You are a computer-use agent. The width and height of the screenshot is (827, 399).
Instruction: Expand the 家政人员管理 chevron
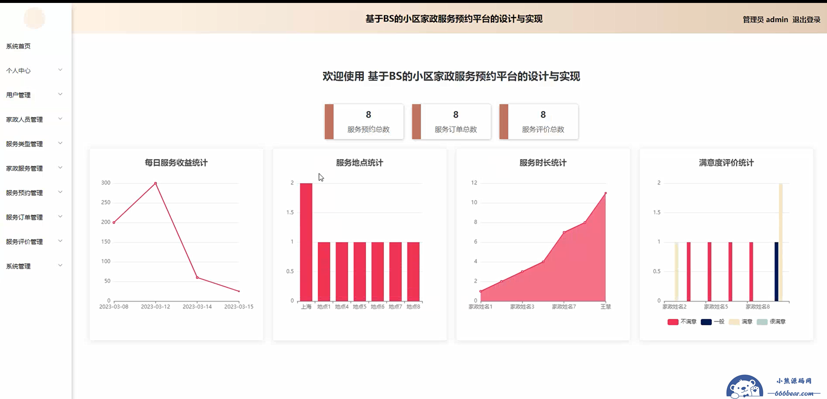tap(60, 118)
